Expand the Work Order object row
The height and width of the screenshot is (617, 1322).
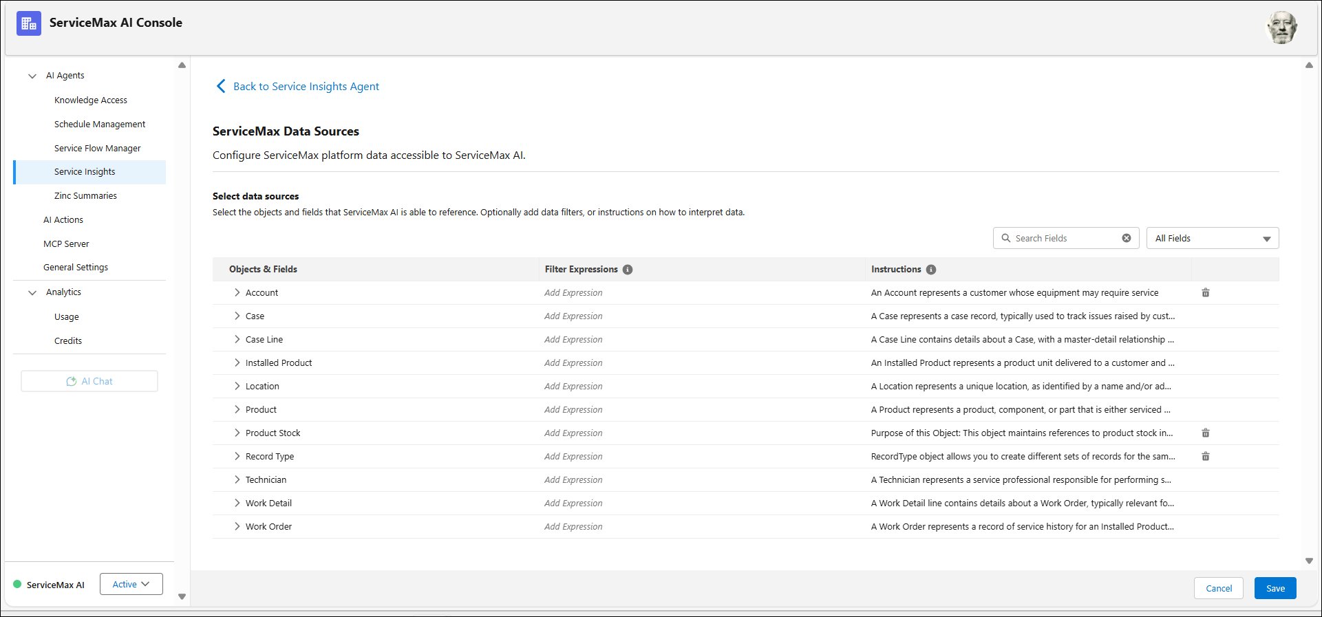coord(237,526)
